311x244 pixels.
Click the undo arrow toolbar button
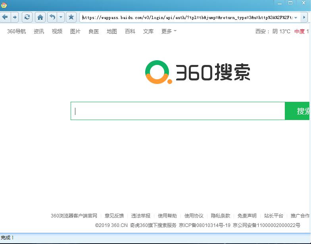point(52,17)
